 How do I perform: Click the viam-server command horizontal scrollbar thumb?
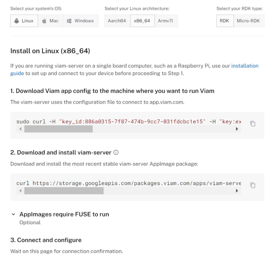(x=64, y=191)
